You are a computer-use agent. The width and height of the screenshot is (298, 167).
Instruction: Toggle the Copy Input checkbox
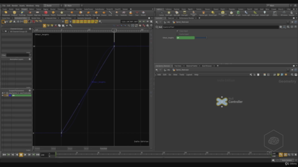coord(177,31)
